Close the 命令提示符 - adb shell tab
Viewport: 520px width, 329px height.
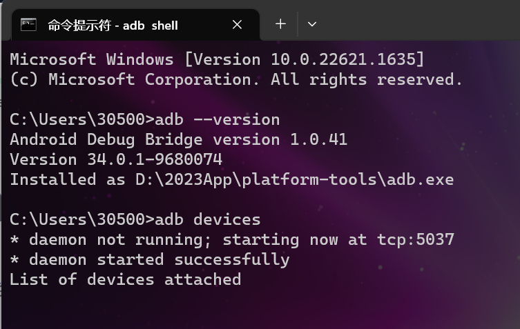point(237,25)
